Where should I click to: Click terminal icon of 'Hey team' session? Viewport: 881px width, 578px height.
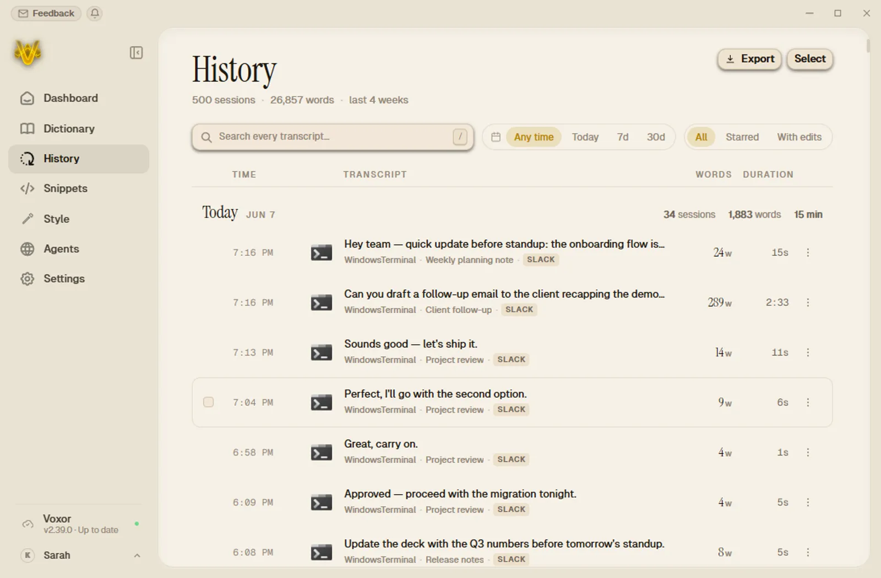coord(322,253)
